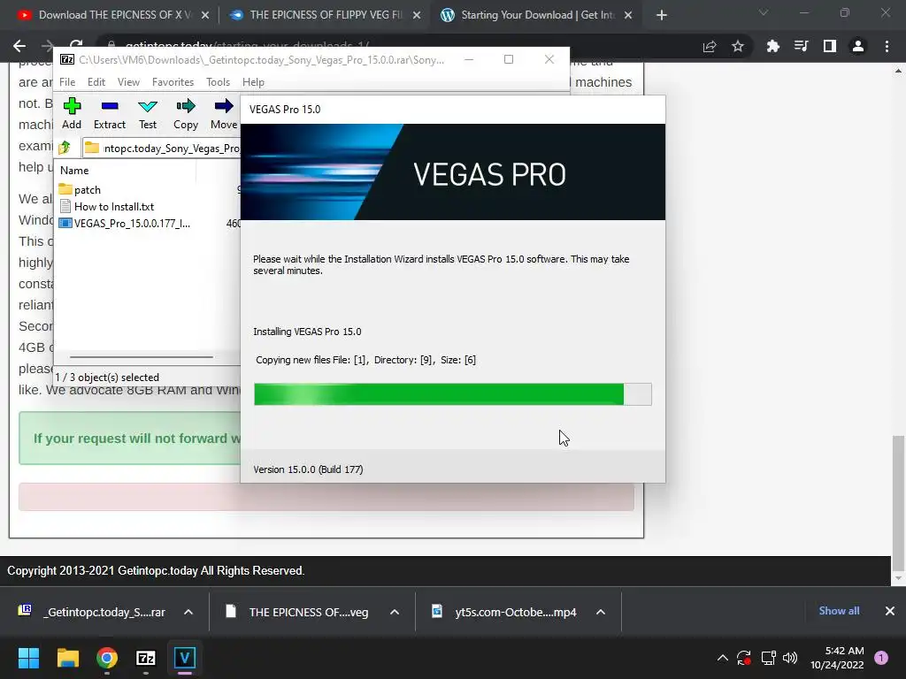Viewport: 906px width, 679px height.
Task: Open File Explorer from the taskbar
Action: (67, 658)
